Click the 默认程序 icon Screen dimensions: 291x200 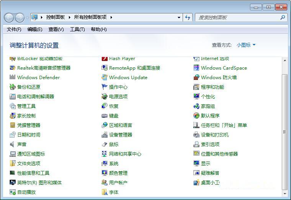click(x=196, y=115)
